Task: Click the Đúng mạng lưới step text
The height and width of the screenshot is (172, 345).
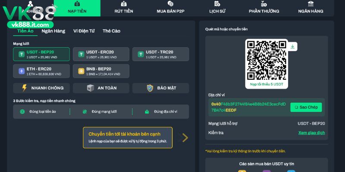Action: [x=104, y=112]
